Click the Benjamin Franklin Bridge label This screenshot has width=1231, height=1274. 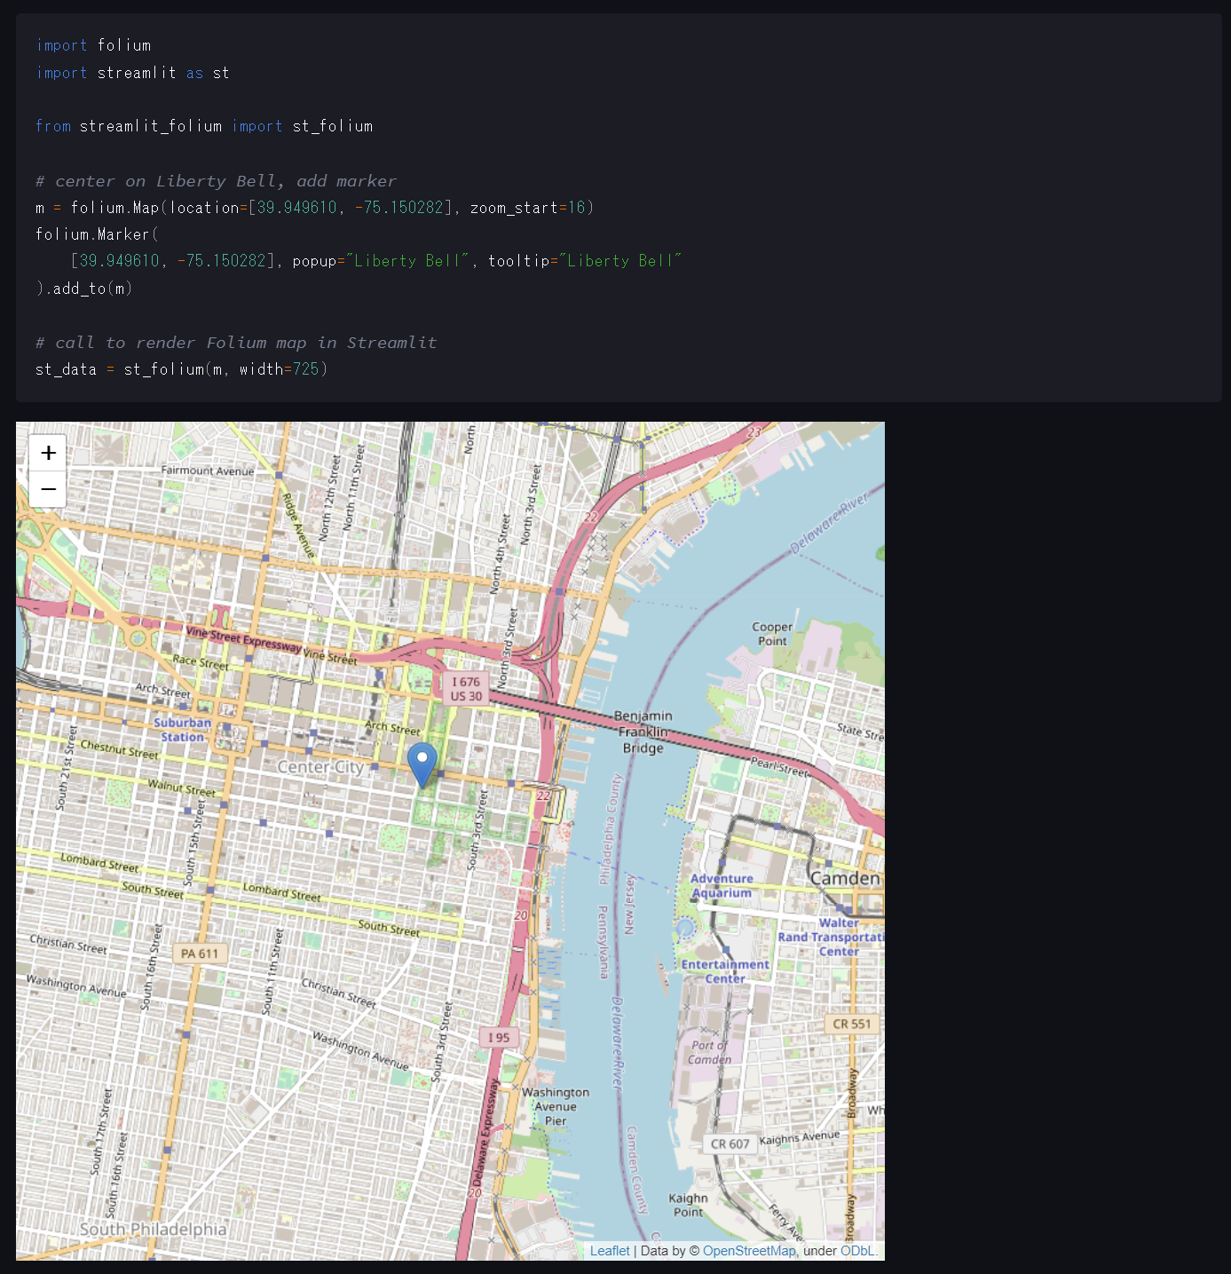click(x=643, y=732)
